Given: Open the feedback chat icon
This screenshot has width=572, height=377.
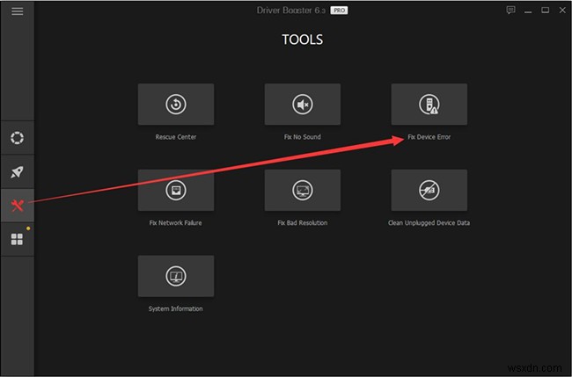Looking at the screenshot, I should coord(510,11).
